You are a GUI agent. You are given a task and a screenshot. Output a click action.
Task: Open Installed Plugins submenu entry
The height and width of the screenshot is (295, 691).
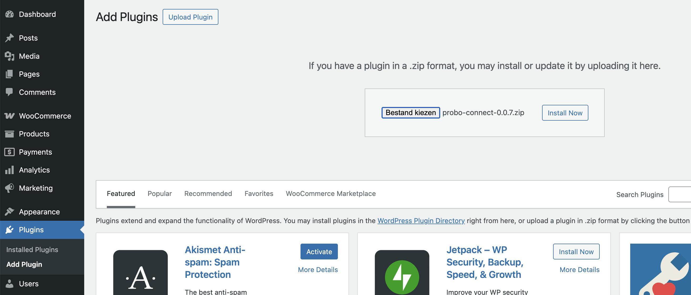click(x=32, y=250)
